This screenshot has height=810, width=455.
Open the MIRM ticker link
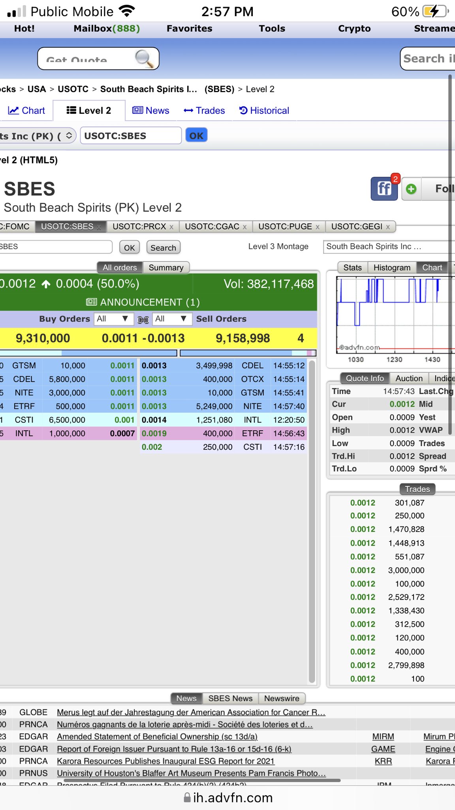coord(383,736)
